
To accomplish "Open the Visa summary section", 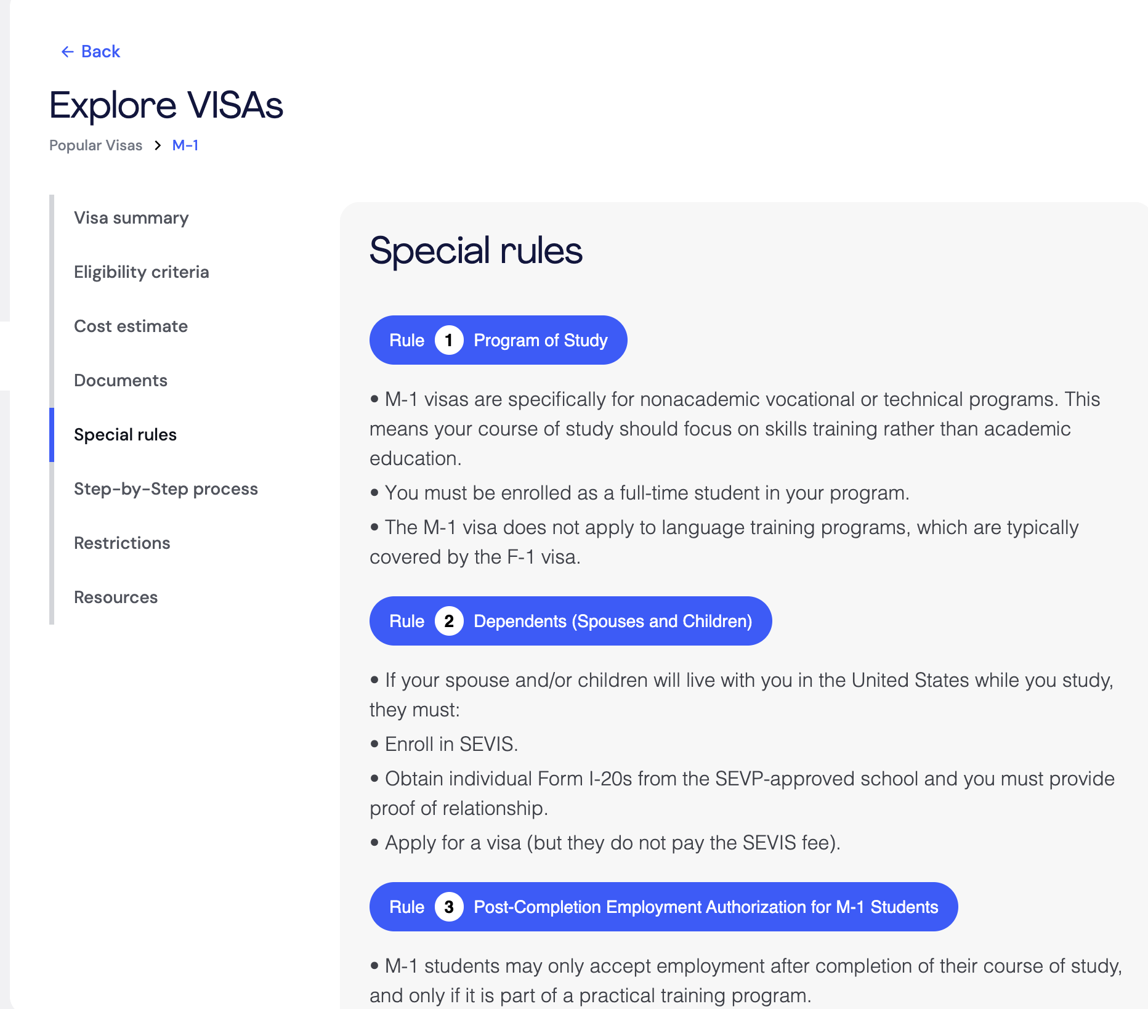I will tap(131, 218).
